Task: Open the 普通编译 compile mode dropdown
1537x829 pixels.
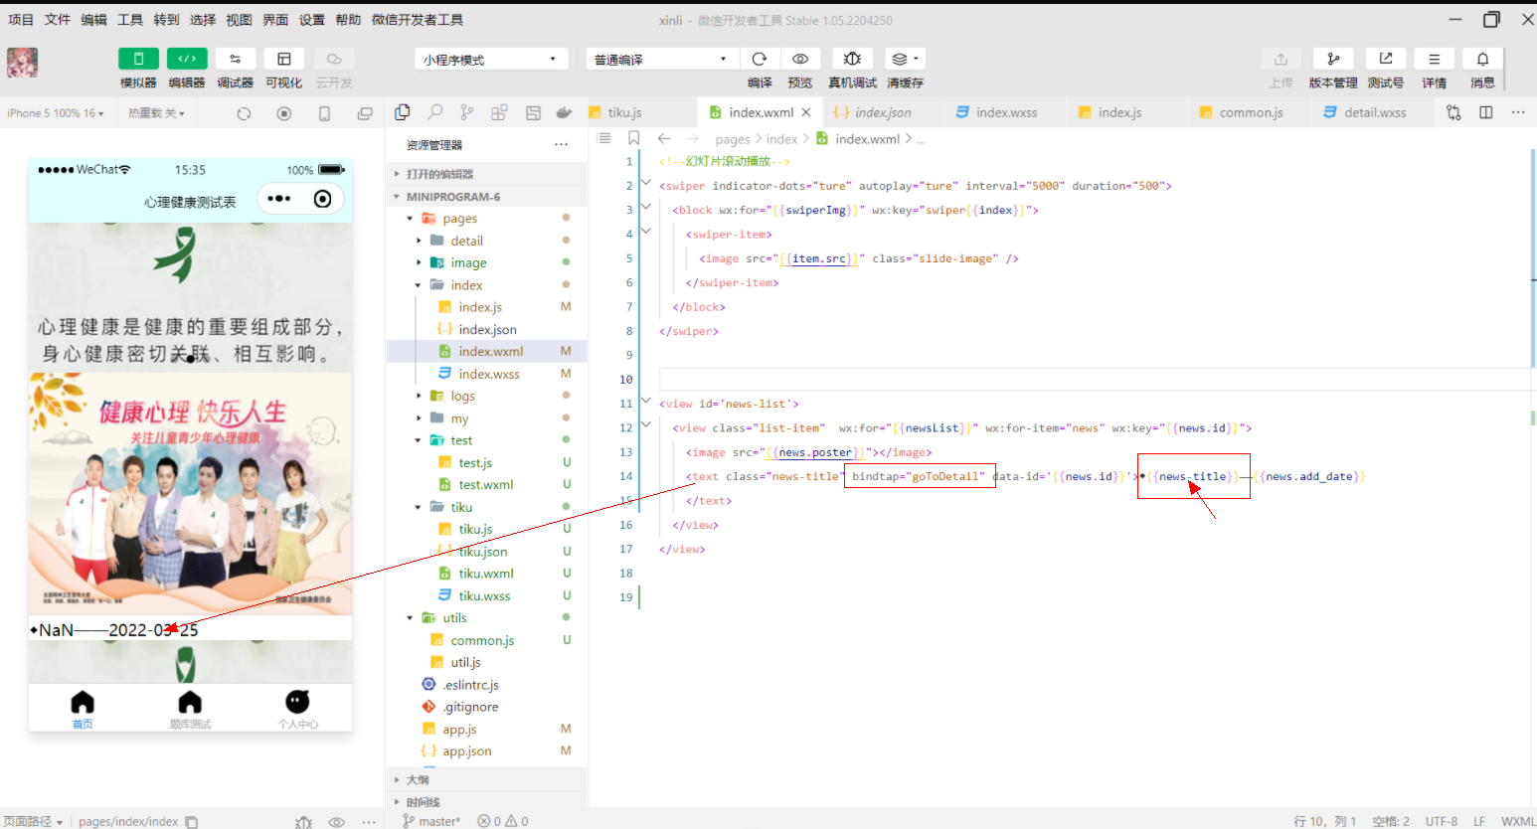Action: (x=662, y=59)
